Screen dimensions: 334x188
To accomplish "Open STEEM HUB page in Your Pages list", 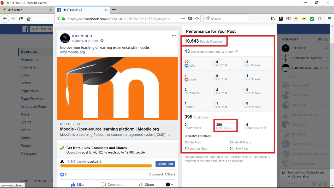I will coord(305,48).
